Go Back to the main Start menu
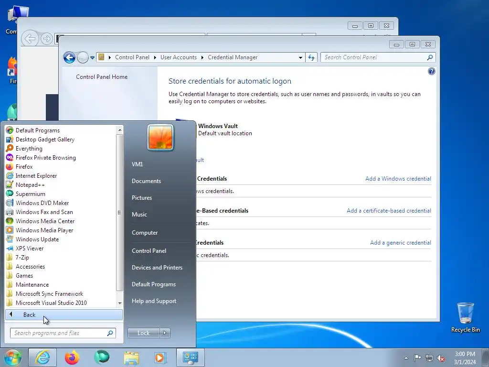489x367 pixels. pos(64,314)
